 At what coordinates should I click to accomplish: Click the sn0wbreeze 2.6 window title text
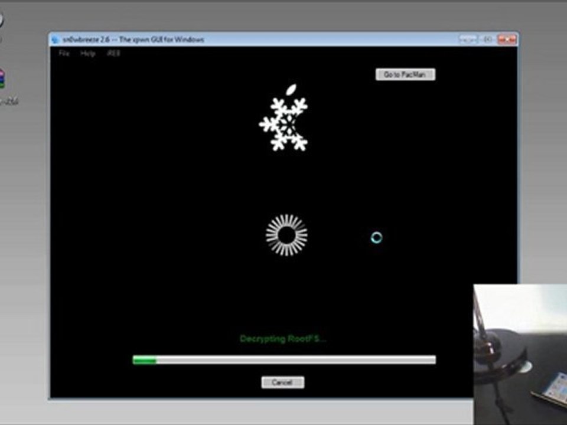[133, 40]
